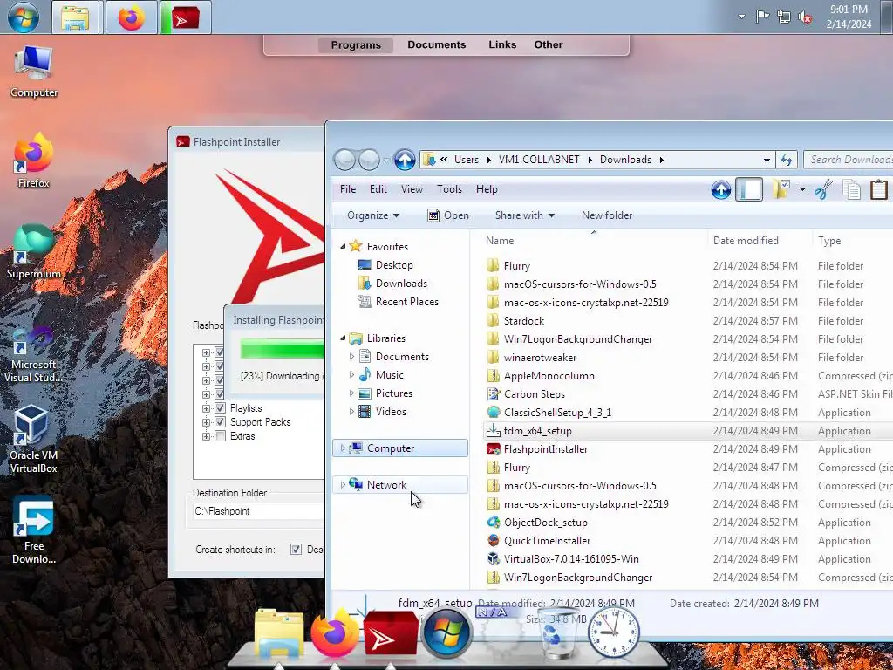The height and width of the screenshot is (670, 893).
Task: Click the Cut scissors toolbar icon
Action: 823,189
